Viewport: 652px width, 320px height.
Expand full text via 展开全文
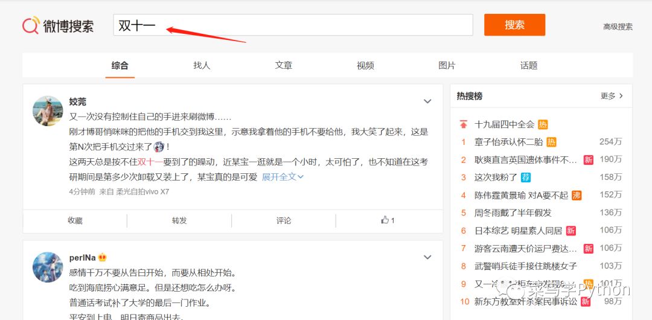pyautogui.click(x=283, y=177)
